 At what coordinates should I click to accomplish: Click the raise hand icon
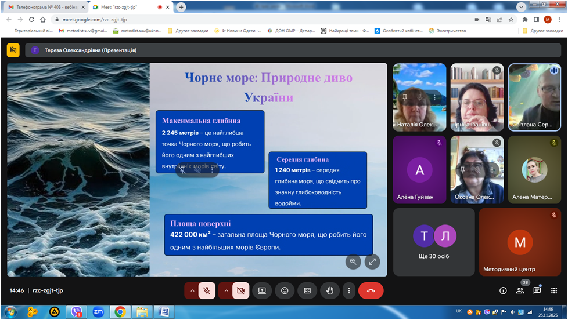(329, 290)
